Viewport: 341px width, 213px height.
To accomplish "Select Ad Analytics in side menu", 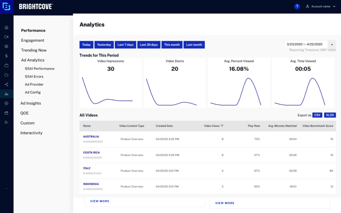I will click(33, 60).
